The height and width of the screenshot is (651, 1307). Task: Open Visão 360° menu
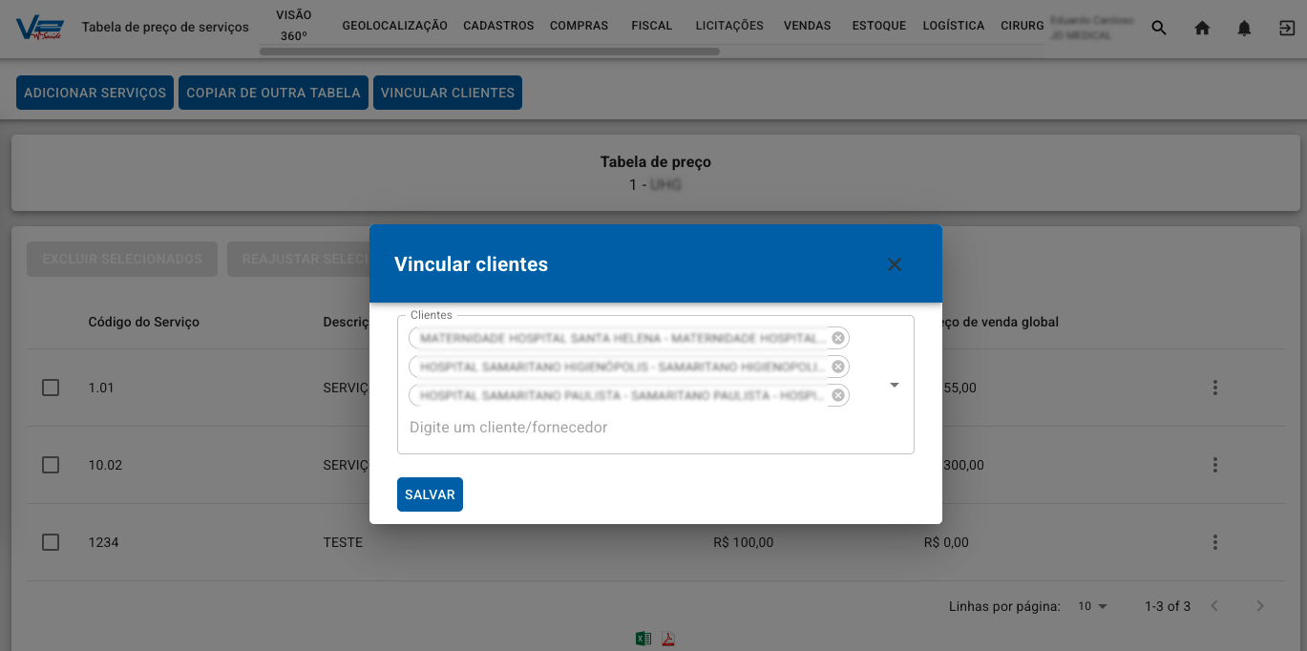point(293,26)
